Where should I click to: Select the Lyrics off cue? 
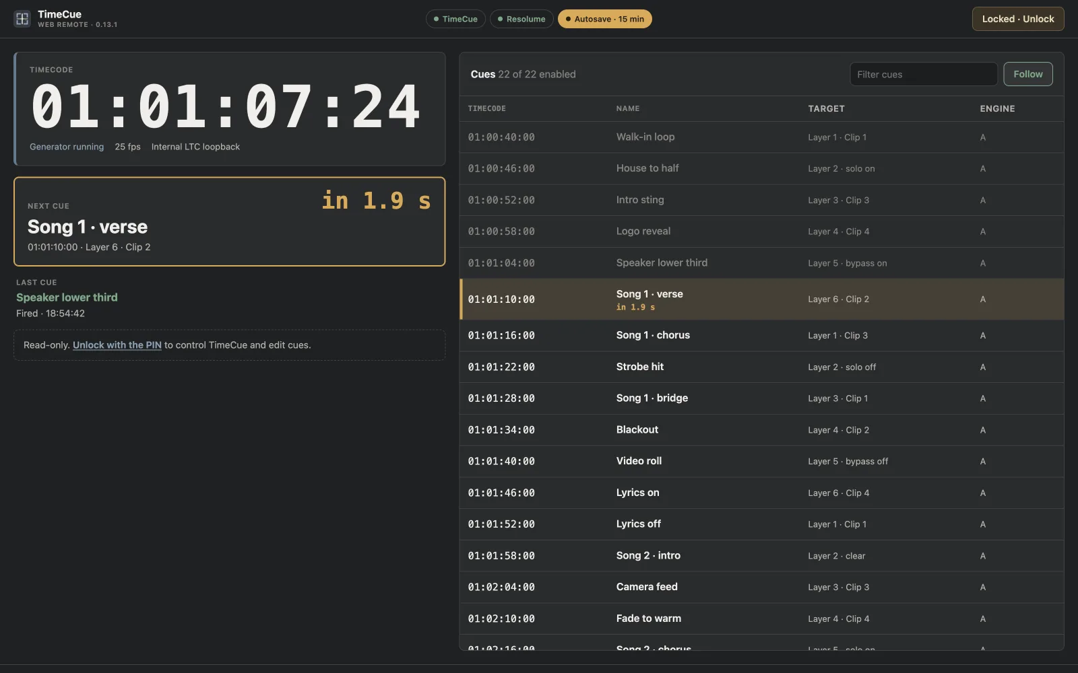click(x=761, y=524)
